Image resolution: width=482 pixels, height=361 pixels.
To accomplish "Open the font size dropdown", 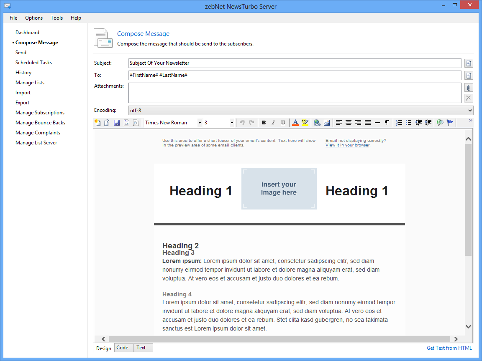I will click(232, 123).
